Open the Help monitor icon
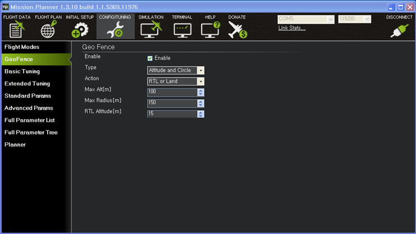416x234 pixels. point(210,30)
